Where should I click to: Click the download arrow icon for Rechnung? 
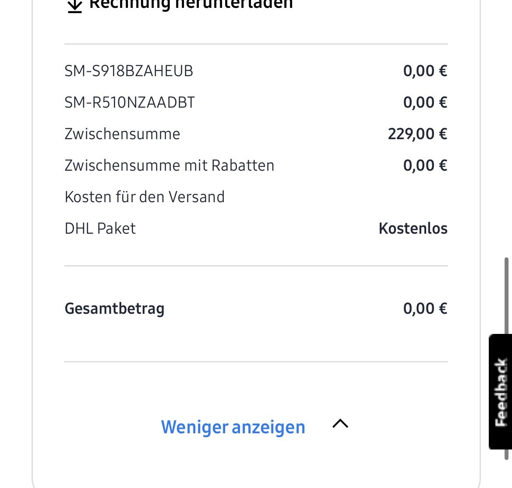pyautogui.click(x=75, y=6)
